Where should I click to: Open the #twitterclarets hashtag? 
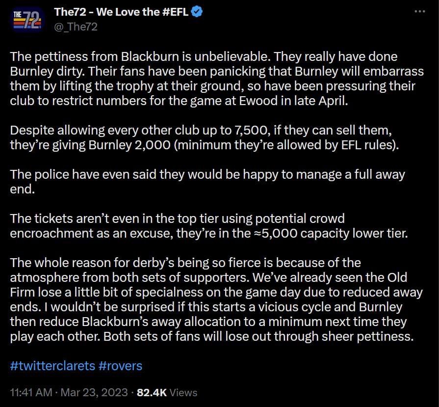point(52,366)
